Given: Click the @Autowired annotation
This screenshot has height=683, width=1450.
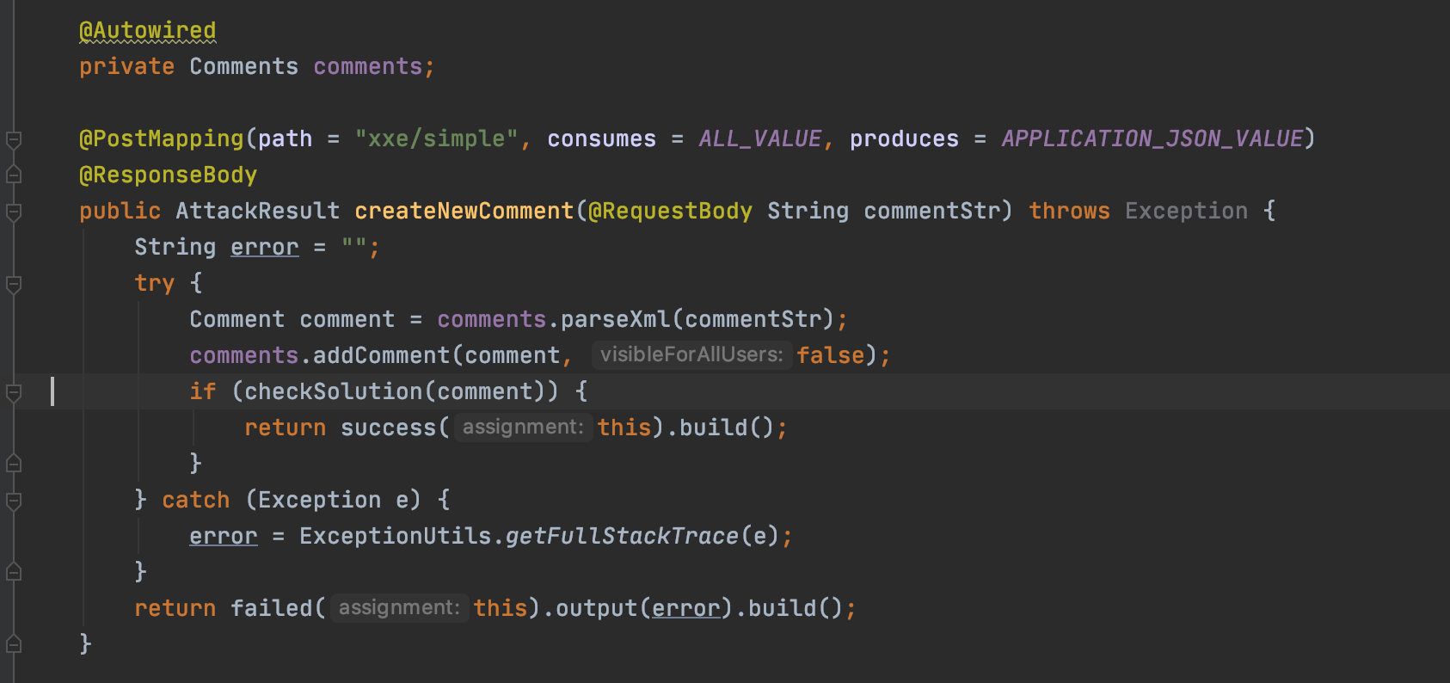Looking at the screenshot, I should pyautogui.click(x=147, y=31).
